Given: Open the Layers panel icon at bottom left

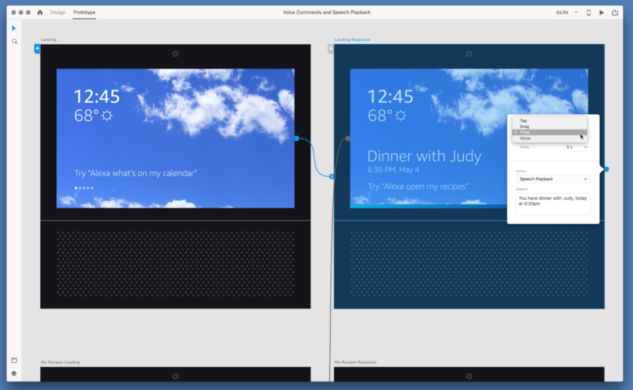Looking at the screenshot, I should 14,373.
